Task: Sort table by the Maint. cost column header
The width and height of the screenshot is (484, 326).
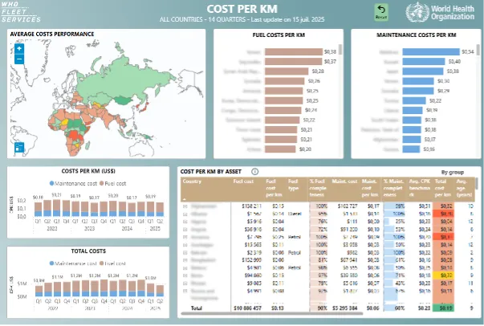Action: (344, 181)
